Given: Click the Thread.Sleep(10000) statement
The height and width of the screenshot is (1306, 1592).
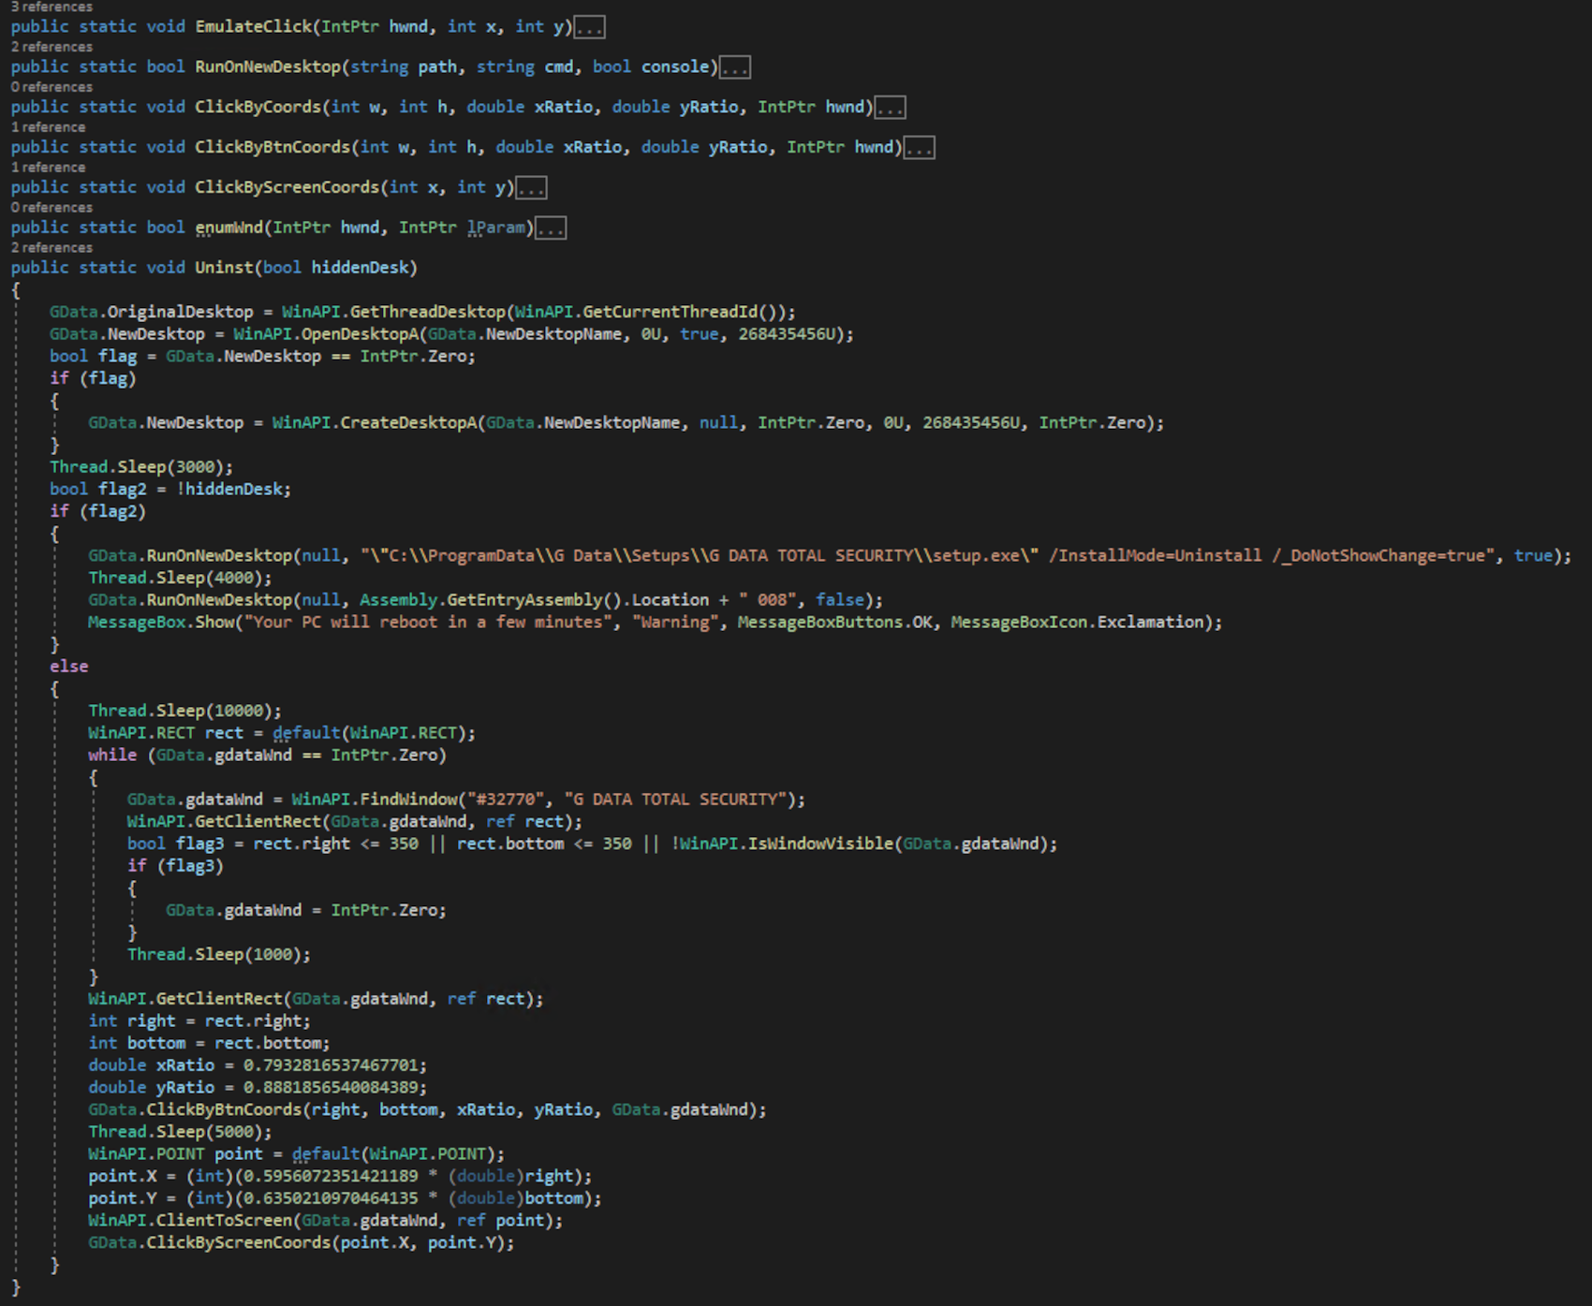Looking at the screenshot, I should click(x=184, y=712).
